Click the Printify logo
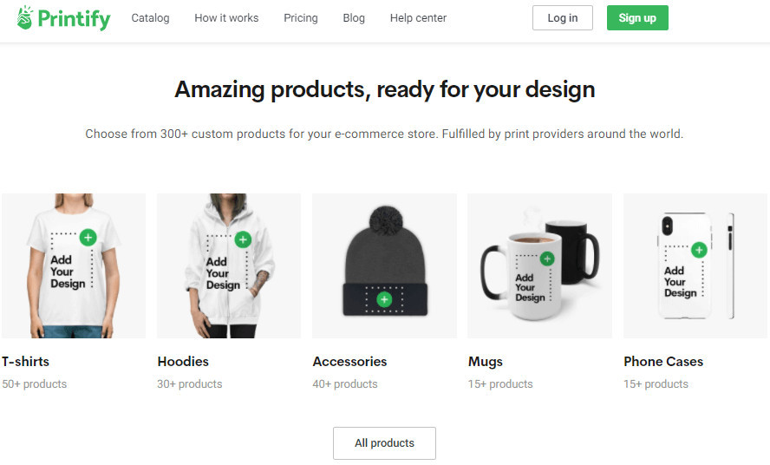The height and width of the screenshot is (465, 770). pos(63,18)
